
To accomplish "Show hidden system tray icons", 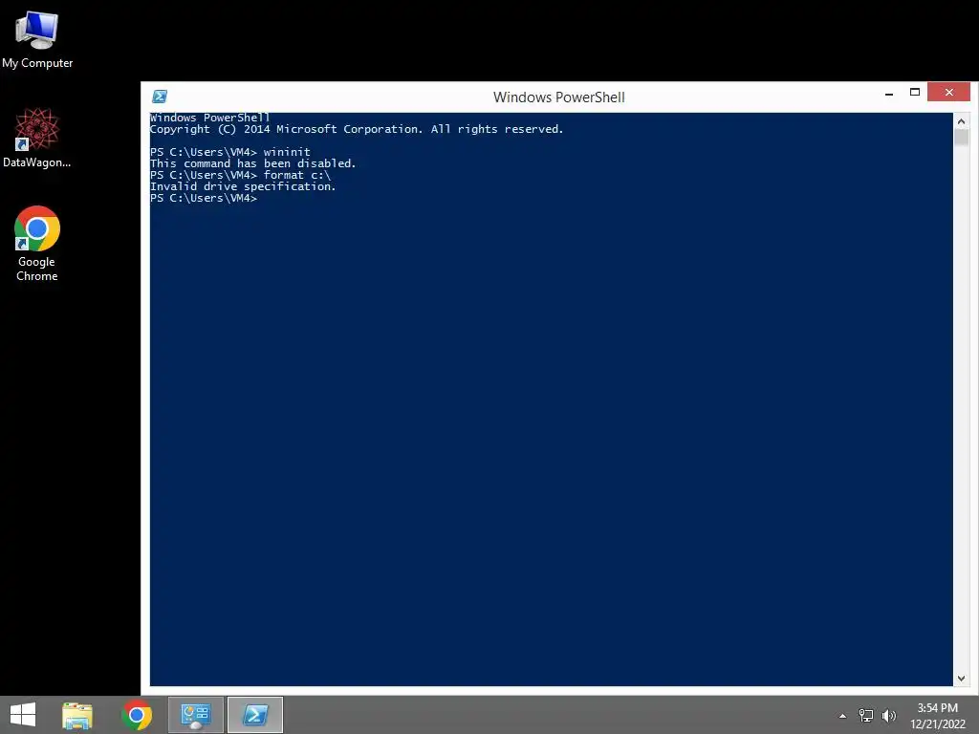I will [x=842, y=716].
